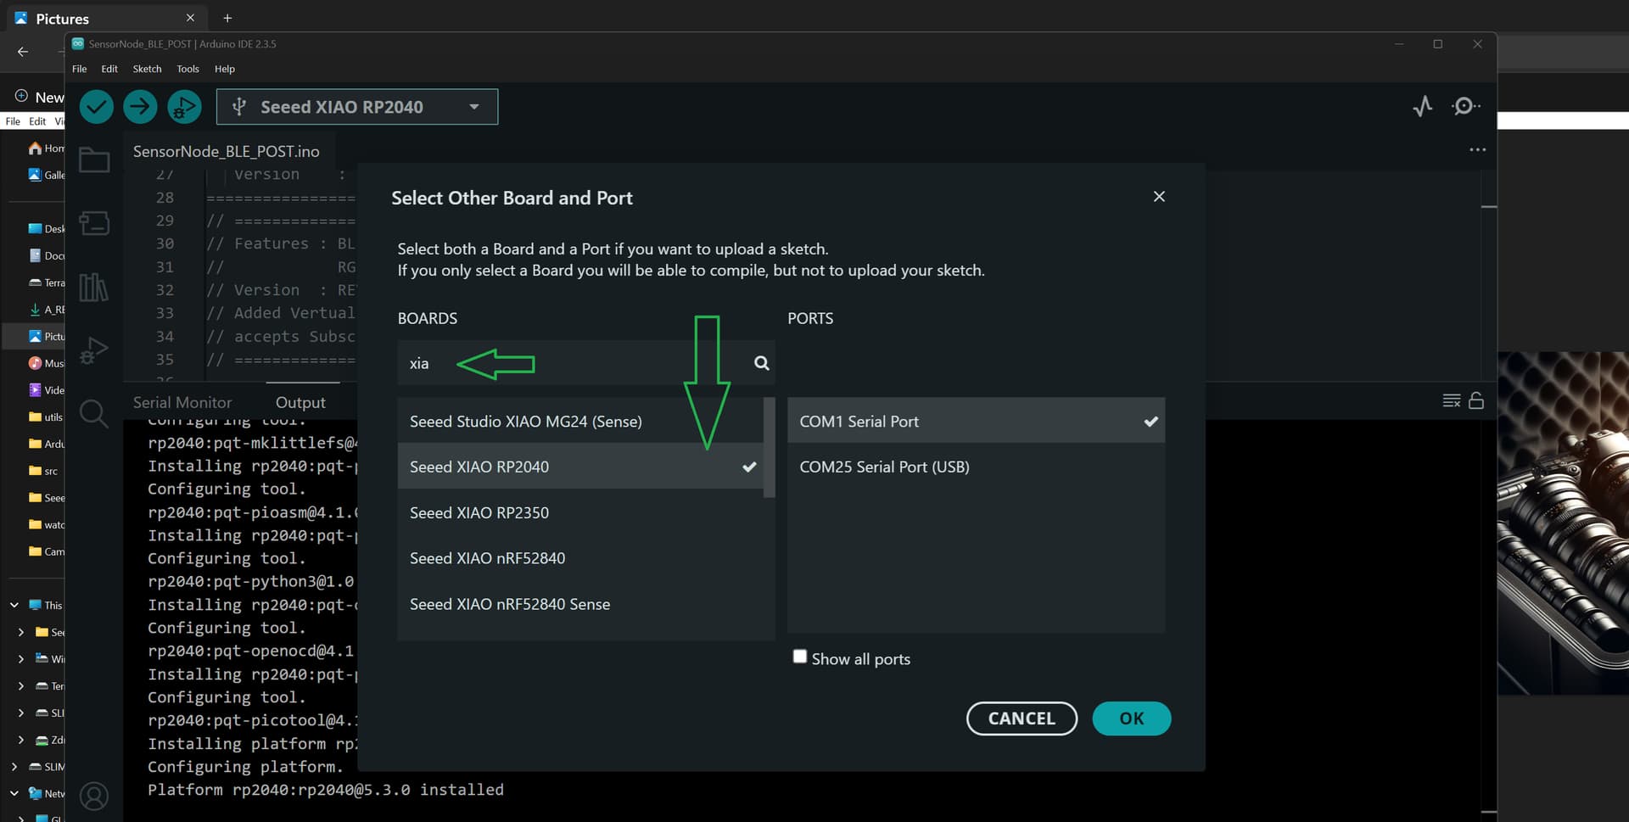Switch to the Serial Monitor tab
The width and height of the screenshot is (1629, 822).
[x=182, y=402]
